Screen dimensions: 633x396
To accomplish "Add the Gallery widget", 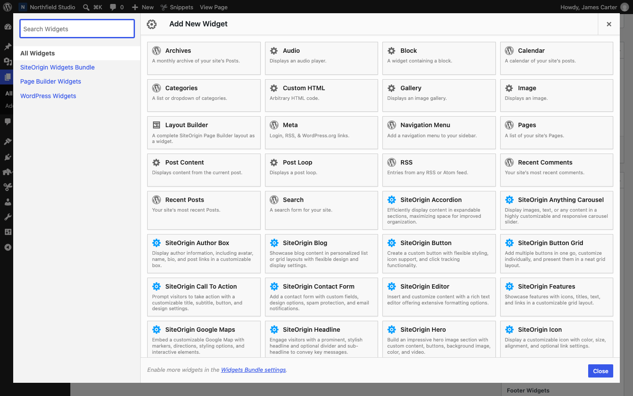I will click(x=439, y=95).
